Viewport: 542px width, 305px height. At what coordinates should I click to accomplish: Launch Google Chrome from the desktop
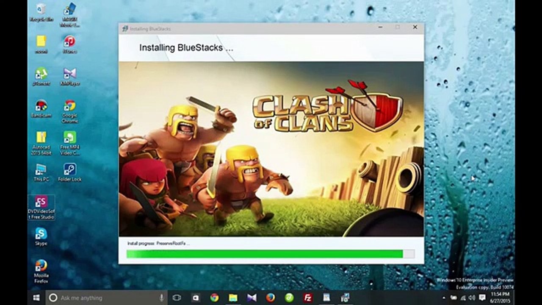click(x=70, y=111)
